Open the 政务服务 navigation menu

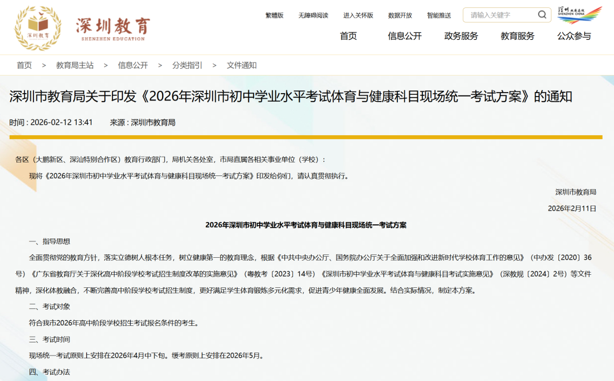[x=460, y=36]
